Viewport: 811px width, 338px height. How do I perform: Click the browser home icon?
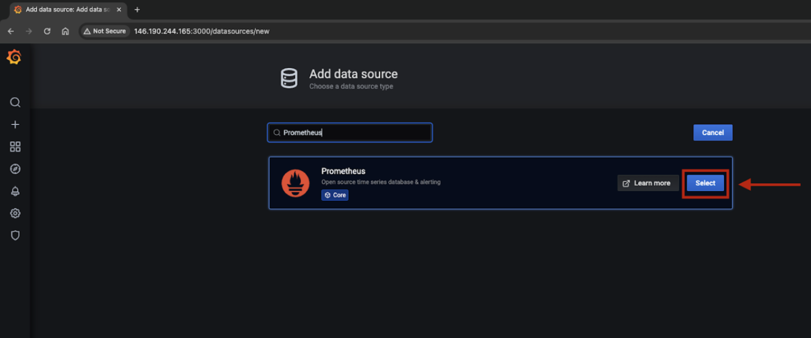coord(65,31)
